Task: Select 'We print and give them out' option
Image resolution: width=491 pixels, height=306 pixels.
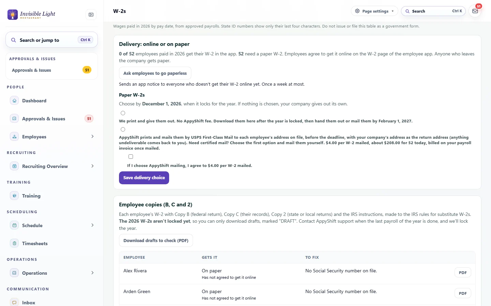Action: click(x=123, y=113)
